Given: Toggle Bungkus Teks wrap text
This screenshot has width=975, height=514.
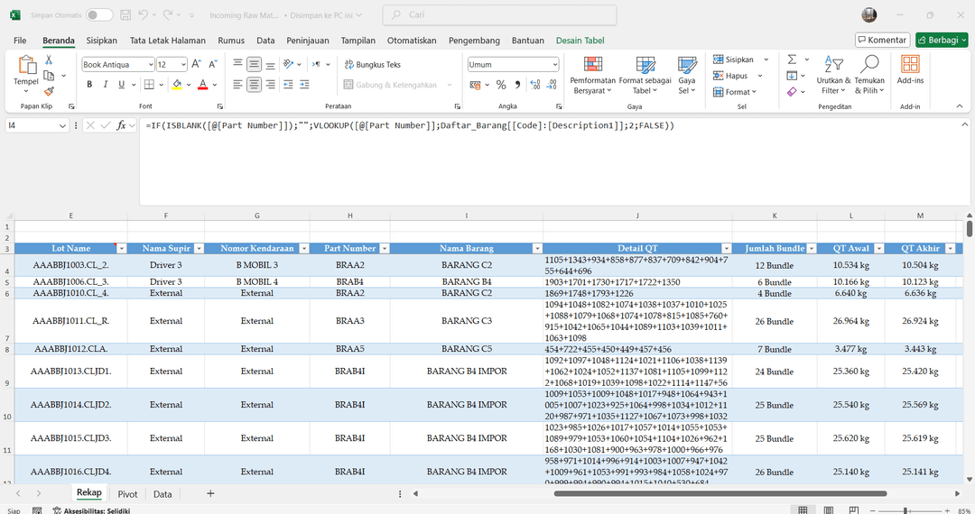Looking at the screenshot, I should click(371, 65).
